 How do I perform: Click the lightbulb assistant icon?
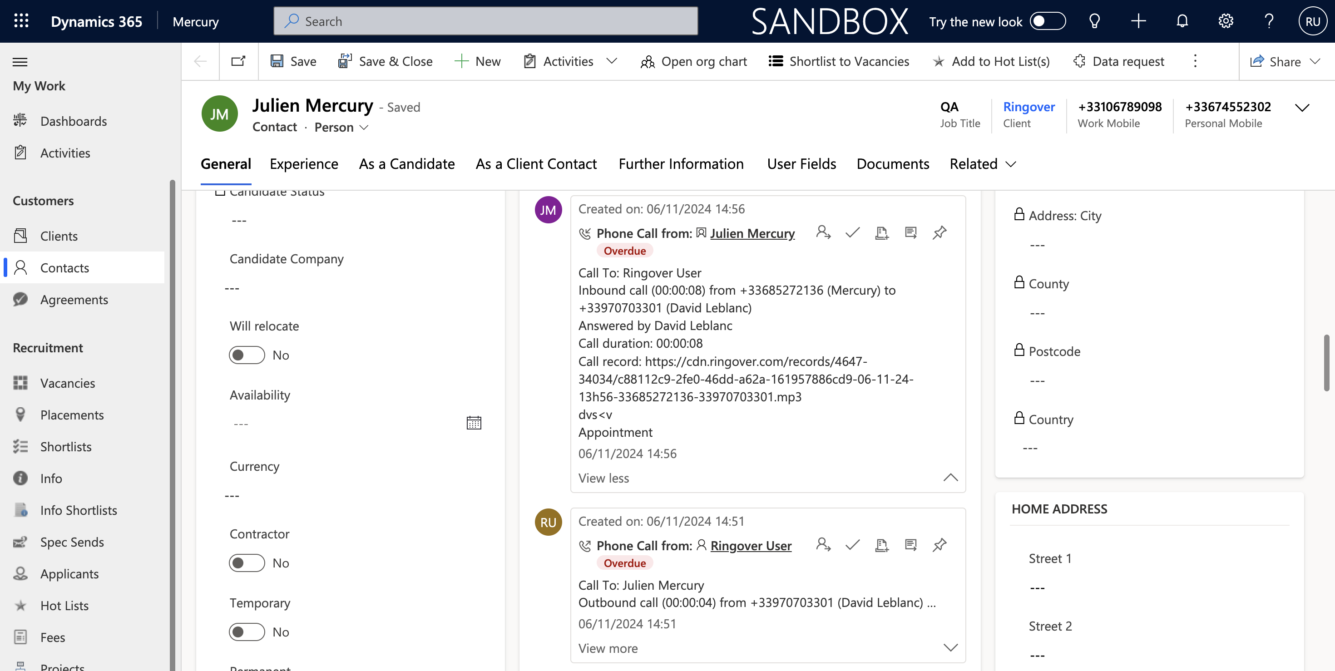coord(1094,21)
